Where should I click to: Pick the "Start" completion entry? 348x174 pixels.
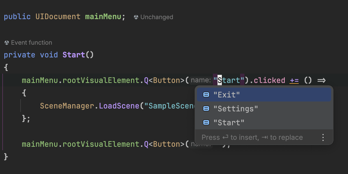[229, 122]
